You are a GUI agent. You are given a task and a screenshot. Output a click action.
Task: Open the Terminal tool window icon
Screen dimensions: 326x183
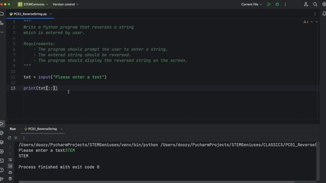pos(2,161)
